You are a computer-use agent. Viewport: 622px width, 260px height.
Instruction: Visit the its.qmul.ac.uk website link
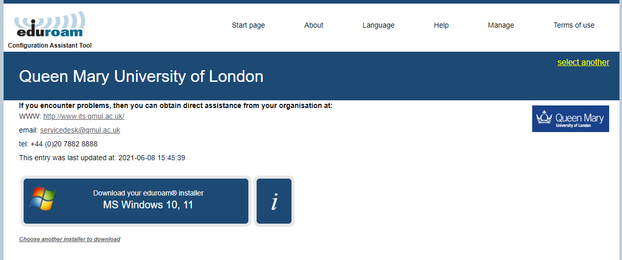point(84,116)
